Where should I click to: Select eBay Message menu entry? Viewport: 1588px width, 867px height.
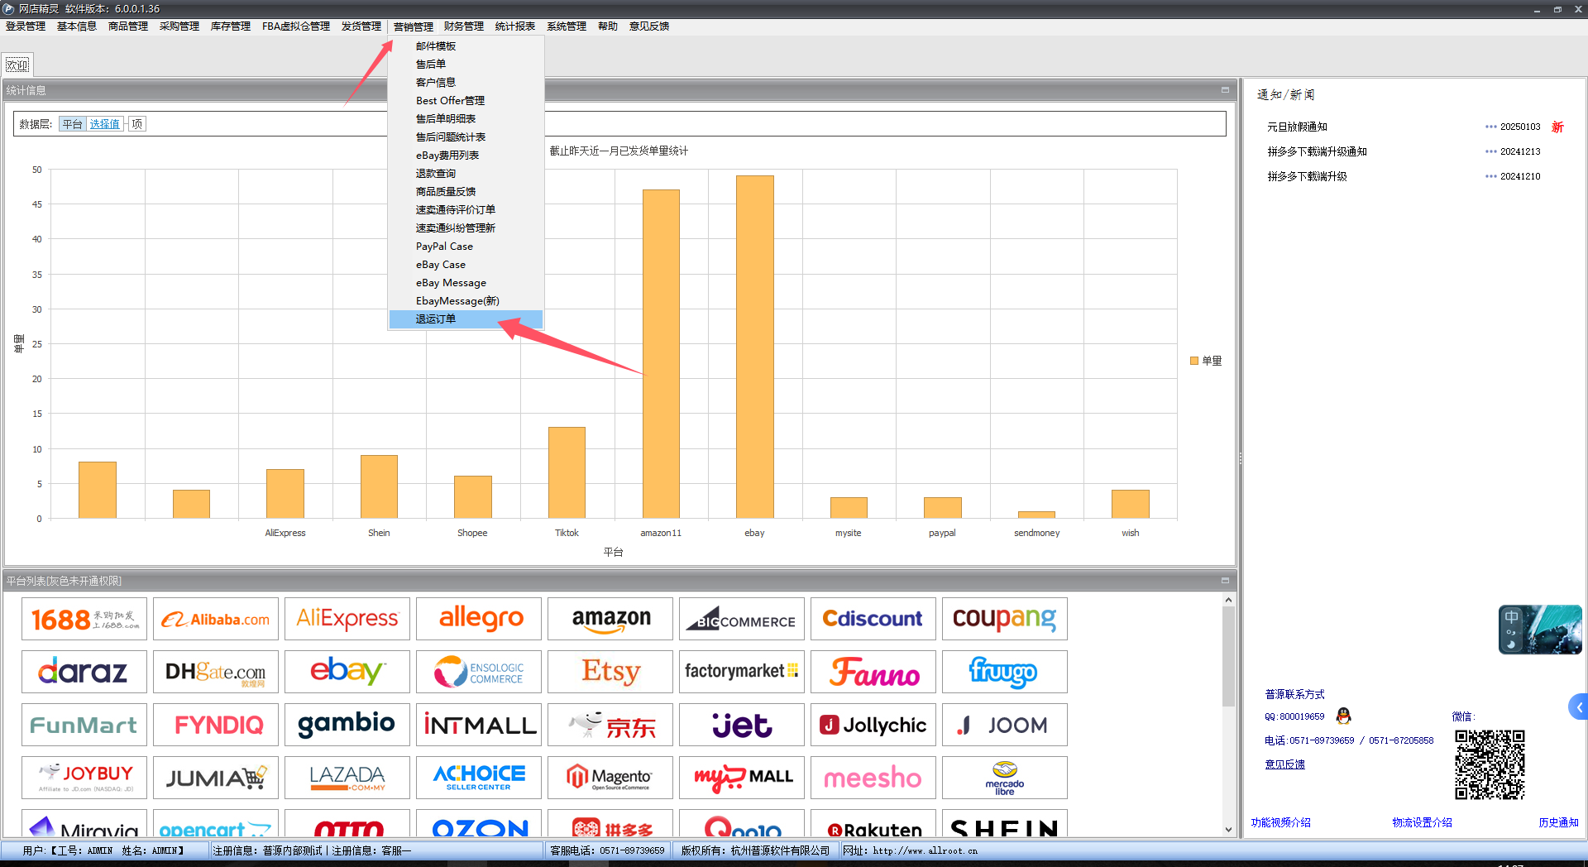click(x=466, y=283)
